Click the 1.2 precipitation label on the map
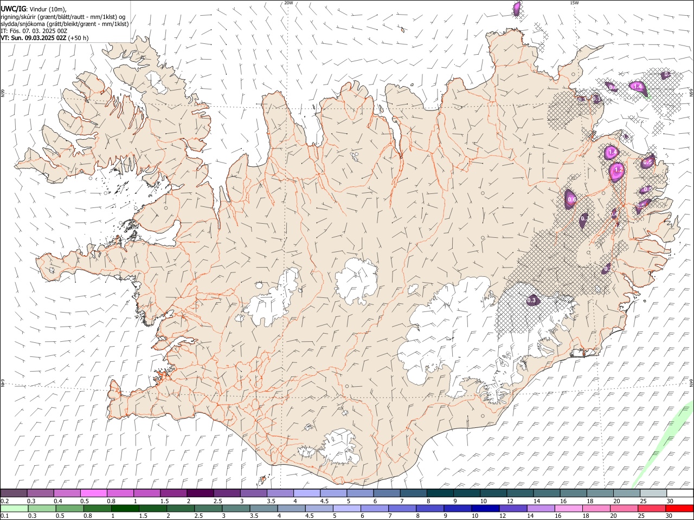Image resolution: width=694 pixels, height=520 pixels. pos(618,170)
